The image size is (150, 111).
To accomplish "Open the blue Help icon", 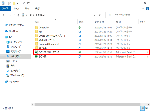I will click(x=147, y=9).
